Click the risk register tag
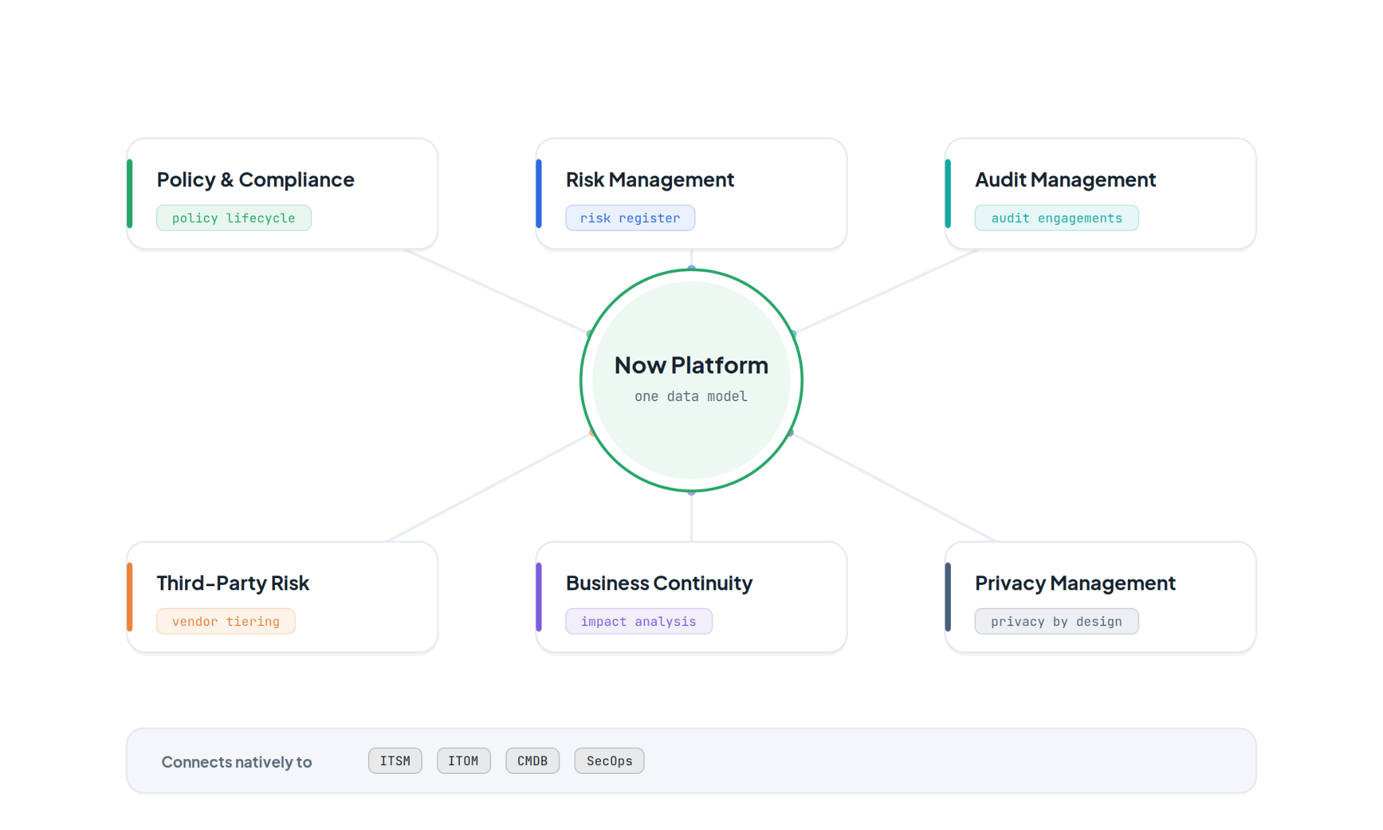Viewport: 1383px width, 830px height. pyautogui.click(x=630, y=218)
